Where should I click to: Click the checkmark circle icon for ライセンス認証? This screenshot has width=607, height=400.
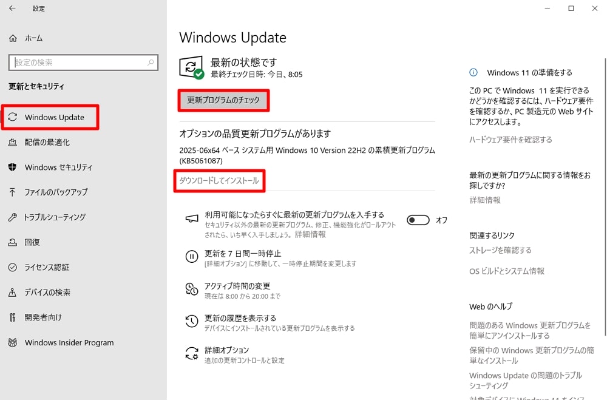(12, 267)
